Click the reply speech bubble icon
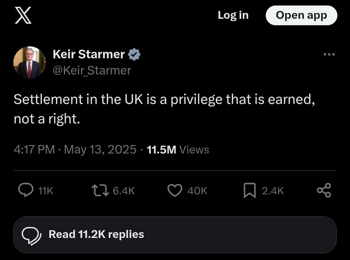This screenshot has width=350, height=260. tap(25, 190)
